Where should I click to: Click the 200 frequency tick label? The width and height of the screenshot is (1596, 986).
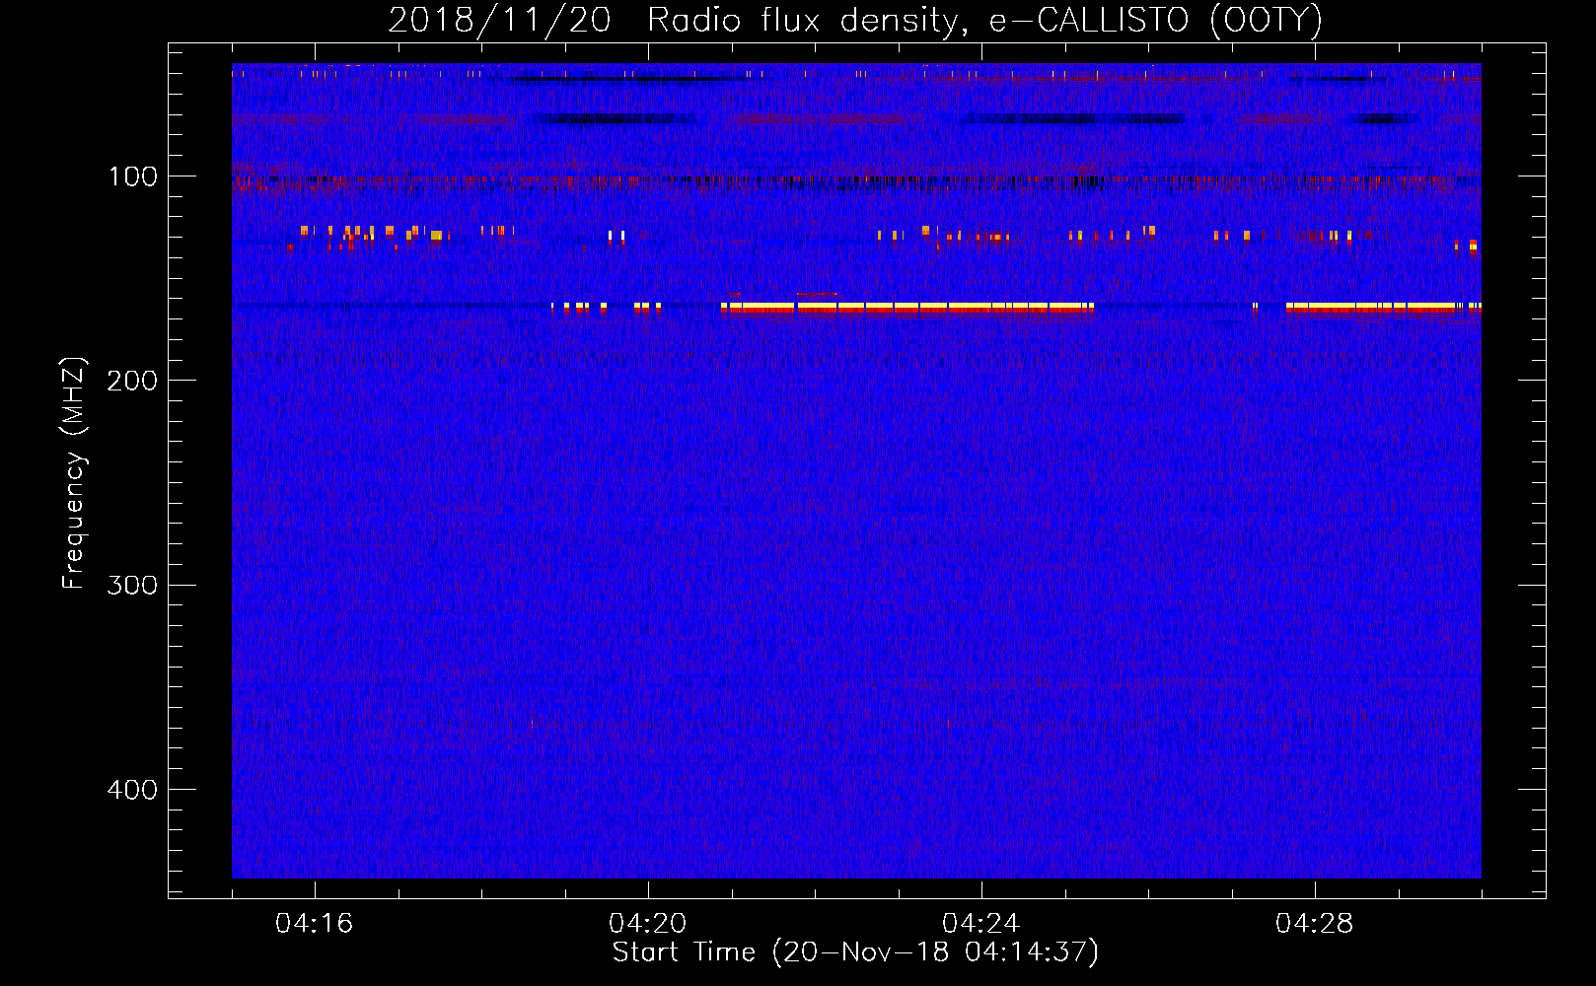coord(131,381)
